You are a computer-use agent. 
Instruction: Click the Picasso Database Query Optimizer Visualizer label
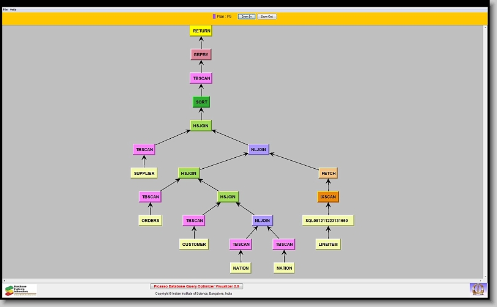(196, 286)
